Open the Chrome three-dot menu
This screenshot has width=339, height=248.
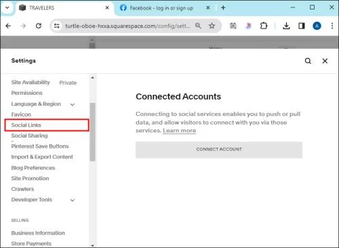click(x=332, y=26)
